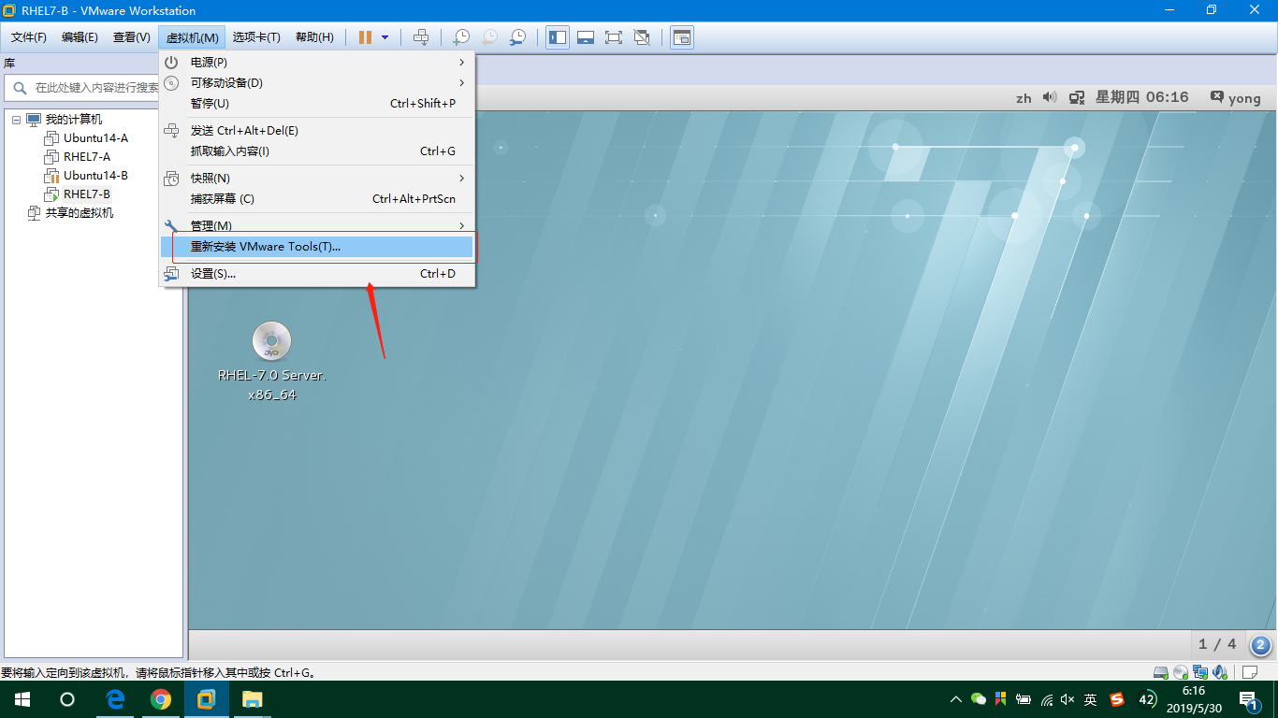Screen dimensions: 1278x718
Task: Toggle the thumbnail bar display
Action: [586, 37]
